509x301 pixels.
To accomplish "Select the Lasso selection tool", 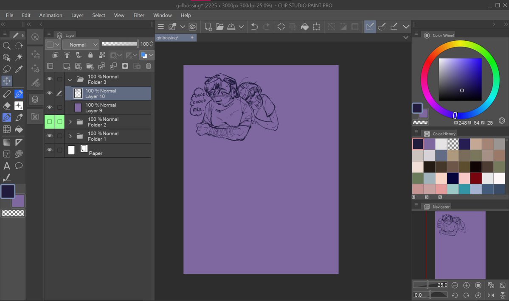I will click(6, 69).
